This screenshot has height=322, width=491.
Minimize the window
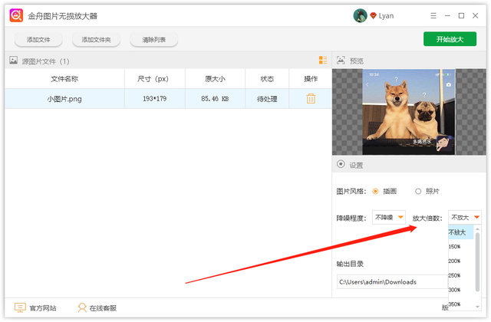pos(447,15)
